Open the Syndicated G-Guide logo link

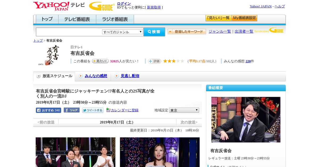pos(269,30)
